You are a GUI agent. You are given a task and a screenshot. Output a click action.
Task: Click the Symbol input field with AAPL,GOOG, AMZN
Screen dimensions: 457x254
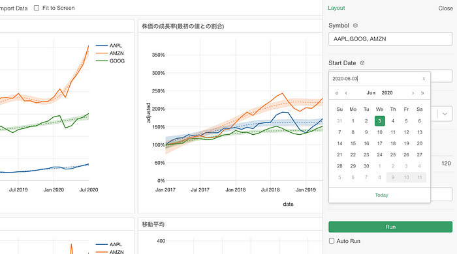390,39
